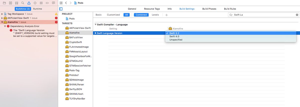
Task: Select TLYShyNavBar target toolbox icon
Action: [x=67, y=98]
